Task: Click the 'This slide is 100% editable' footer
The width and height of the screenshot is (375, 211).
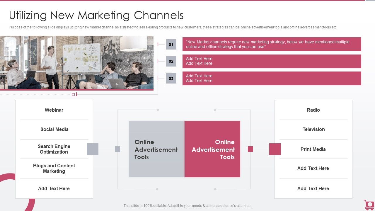Action: coord(187,206)
